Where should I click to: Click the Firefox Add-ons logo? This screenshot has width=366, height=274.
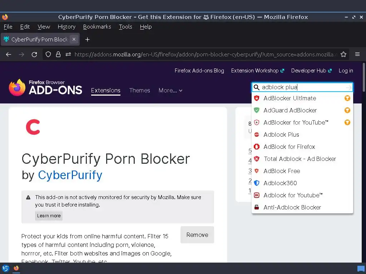(x=45, y=88)
